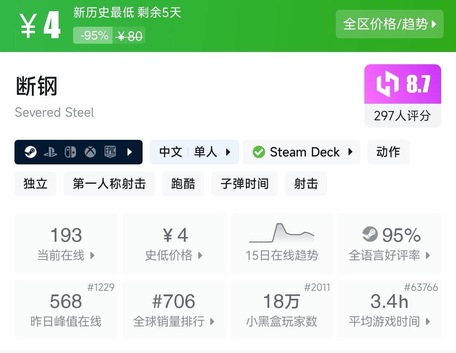Click the Heybox logo on the 8.7 score badge

coord(388,84)
